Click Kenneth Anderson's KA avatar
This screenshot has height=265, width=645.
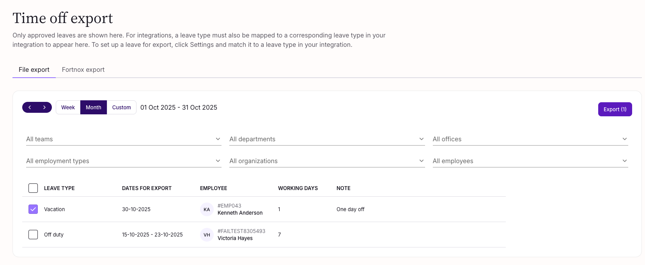pyautogui.click(x=207, y=210)
